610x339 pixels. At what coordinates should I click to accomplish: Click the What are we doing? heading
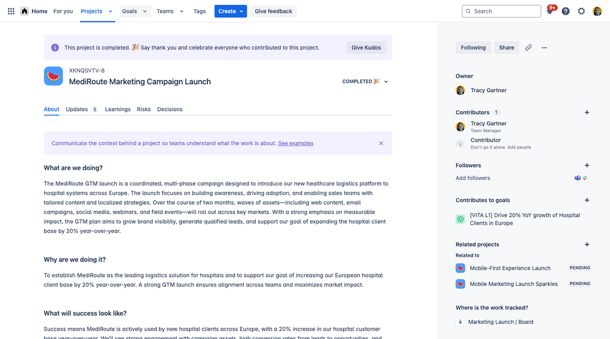click(73, 168)
